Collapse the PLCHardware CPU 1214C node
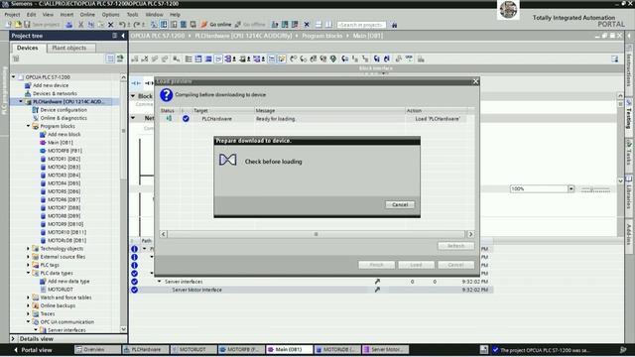Screen dimensions: 635x357 tap(21, 101)
